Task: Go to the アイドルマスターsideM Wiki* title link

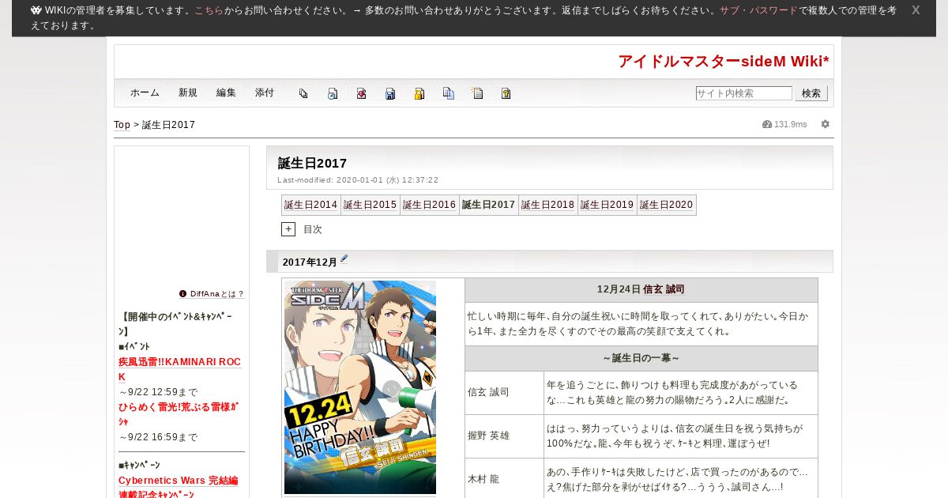Action: (x=724, y=62)
